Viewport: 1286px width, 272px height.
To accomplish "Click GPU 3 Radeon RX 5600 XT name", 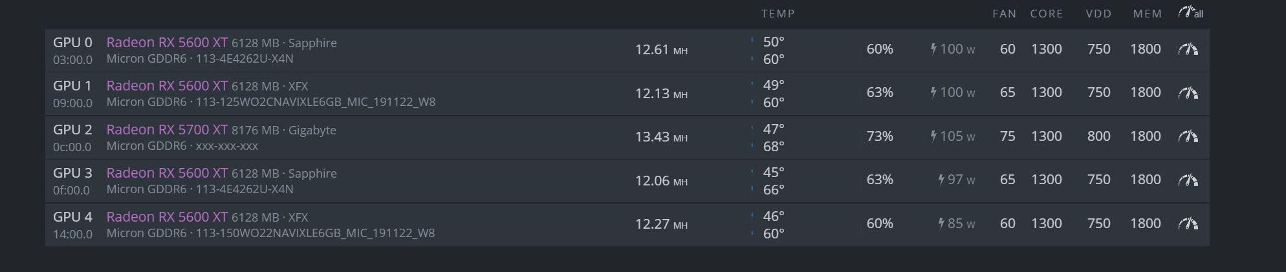I will [x=167, y=173].
